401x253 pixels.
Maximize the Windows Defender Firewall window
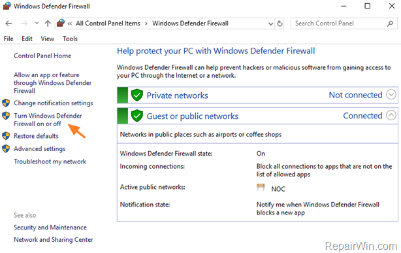(368, 6)
